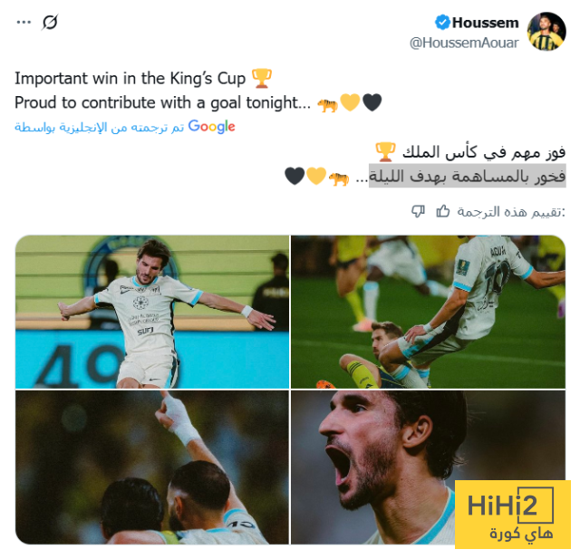Open the three-dots more options menu
Screen dimensions: 580x559
24,22
